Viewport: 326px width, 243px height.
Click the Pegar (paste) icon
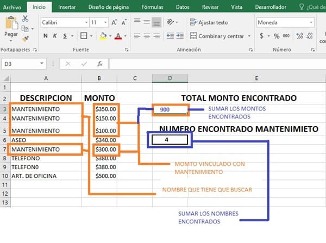pyautogui.click(x=11, y=24)
